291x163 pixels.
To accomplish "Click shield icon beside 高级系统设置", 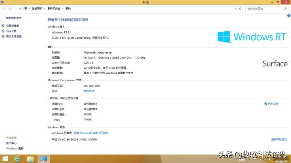I will coord(3,36).
